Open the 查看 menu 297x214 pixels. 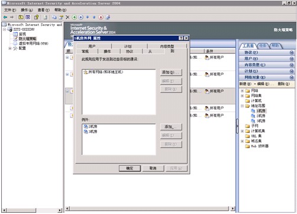point(43,10)
